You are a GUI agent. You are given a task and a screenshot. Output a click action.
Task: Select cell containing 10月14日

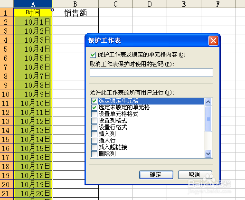click(33, 139)
